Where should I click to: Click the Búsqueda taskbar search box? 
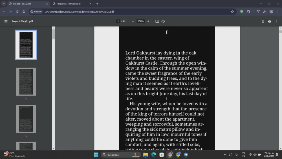120,155
